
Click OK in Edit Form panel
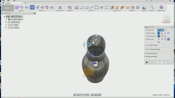tap(160, 62)
